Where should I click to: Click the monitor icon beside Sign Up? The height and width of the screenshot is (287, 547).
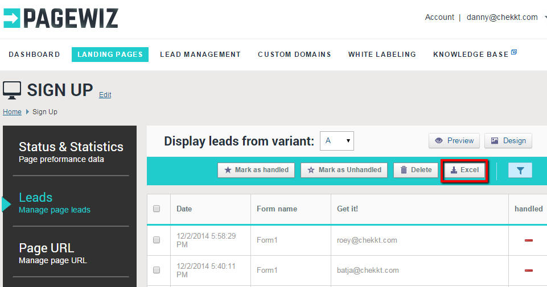pyautogui.click(x=12, y=90)
